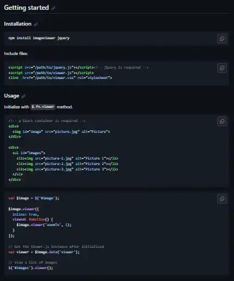Click the 'inline: true,' option line

tap(26, 215)
